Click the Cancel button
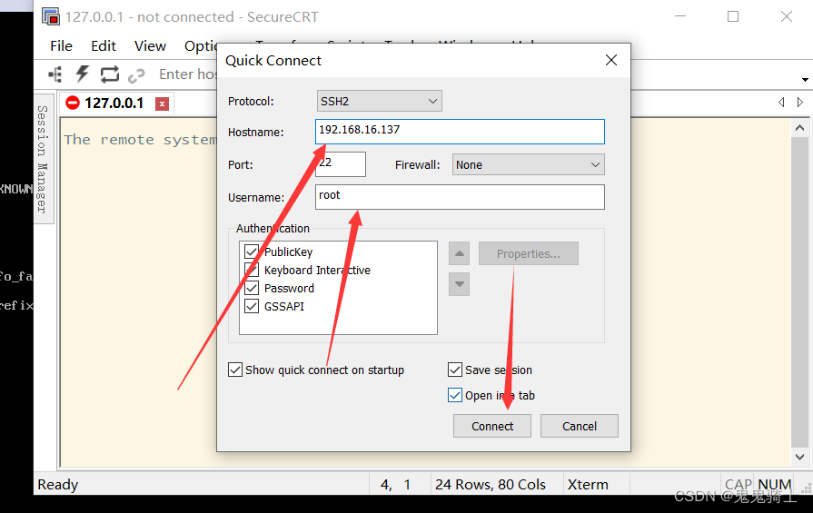The width and height of the screenshot is (813, 513). (580, 426)
